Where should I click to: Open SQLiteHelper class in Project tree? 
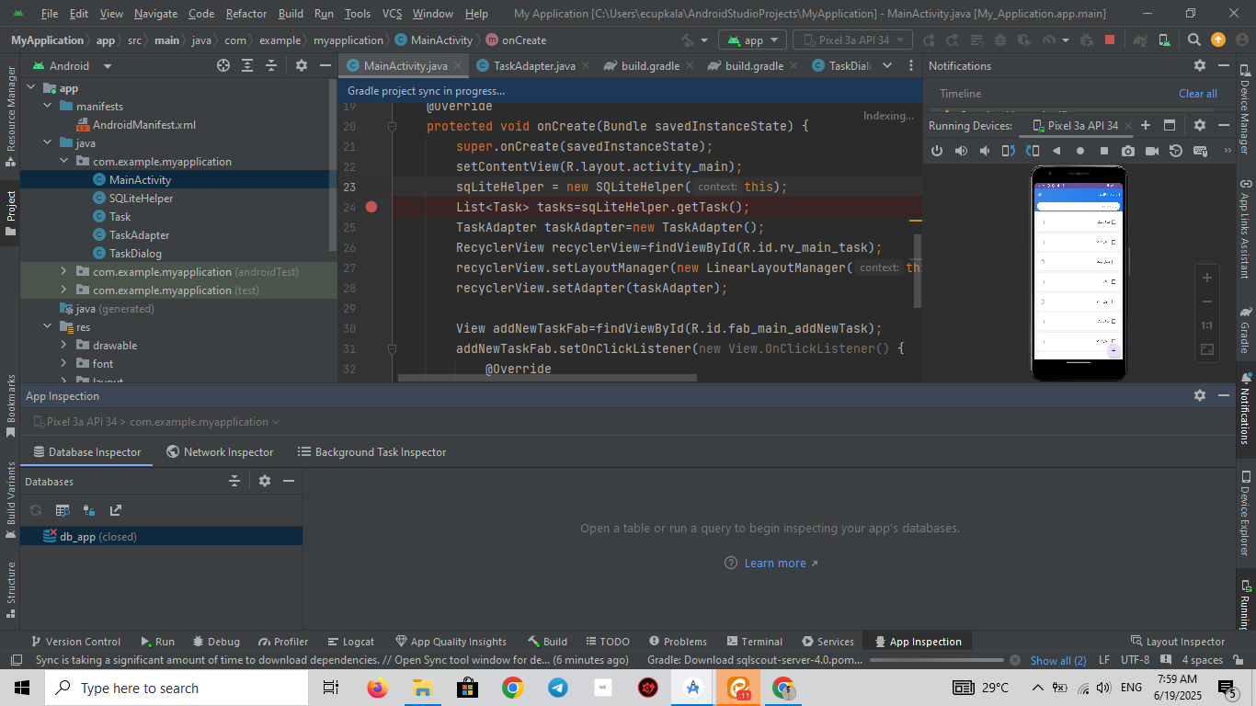coord(141,199)
